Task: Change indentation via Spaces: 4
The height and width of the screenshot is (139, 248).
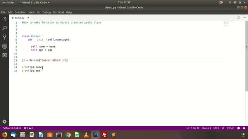Action: 206,128
